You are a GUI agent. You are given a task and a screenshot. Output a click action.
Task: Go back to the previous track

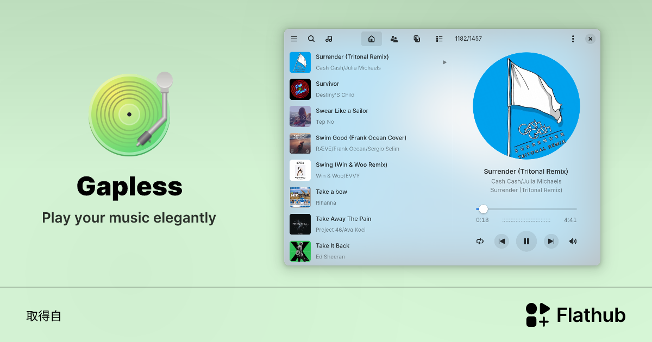[501, 242]
